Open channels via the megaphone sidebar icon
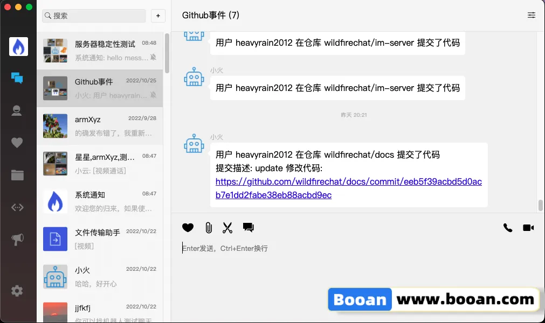Screen dimensions: 545x323 (x=17, y=239)
